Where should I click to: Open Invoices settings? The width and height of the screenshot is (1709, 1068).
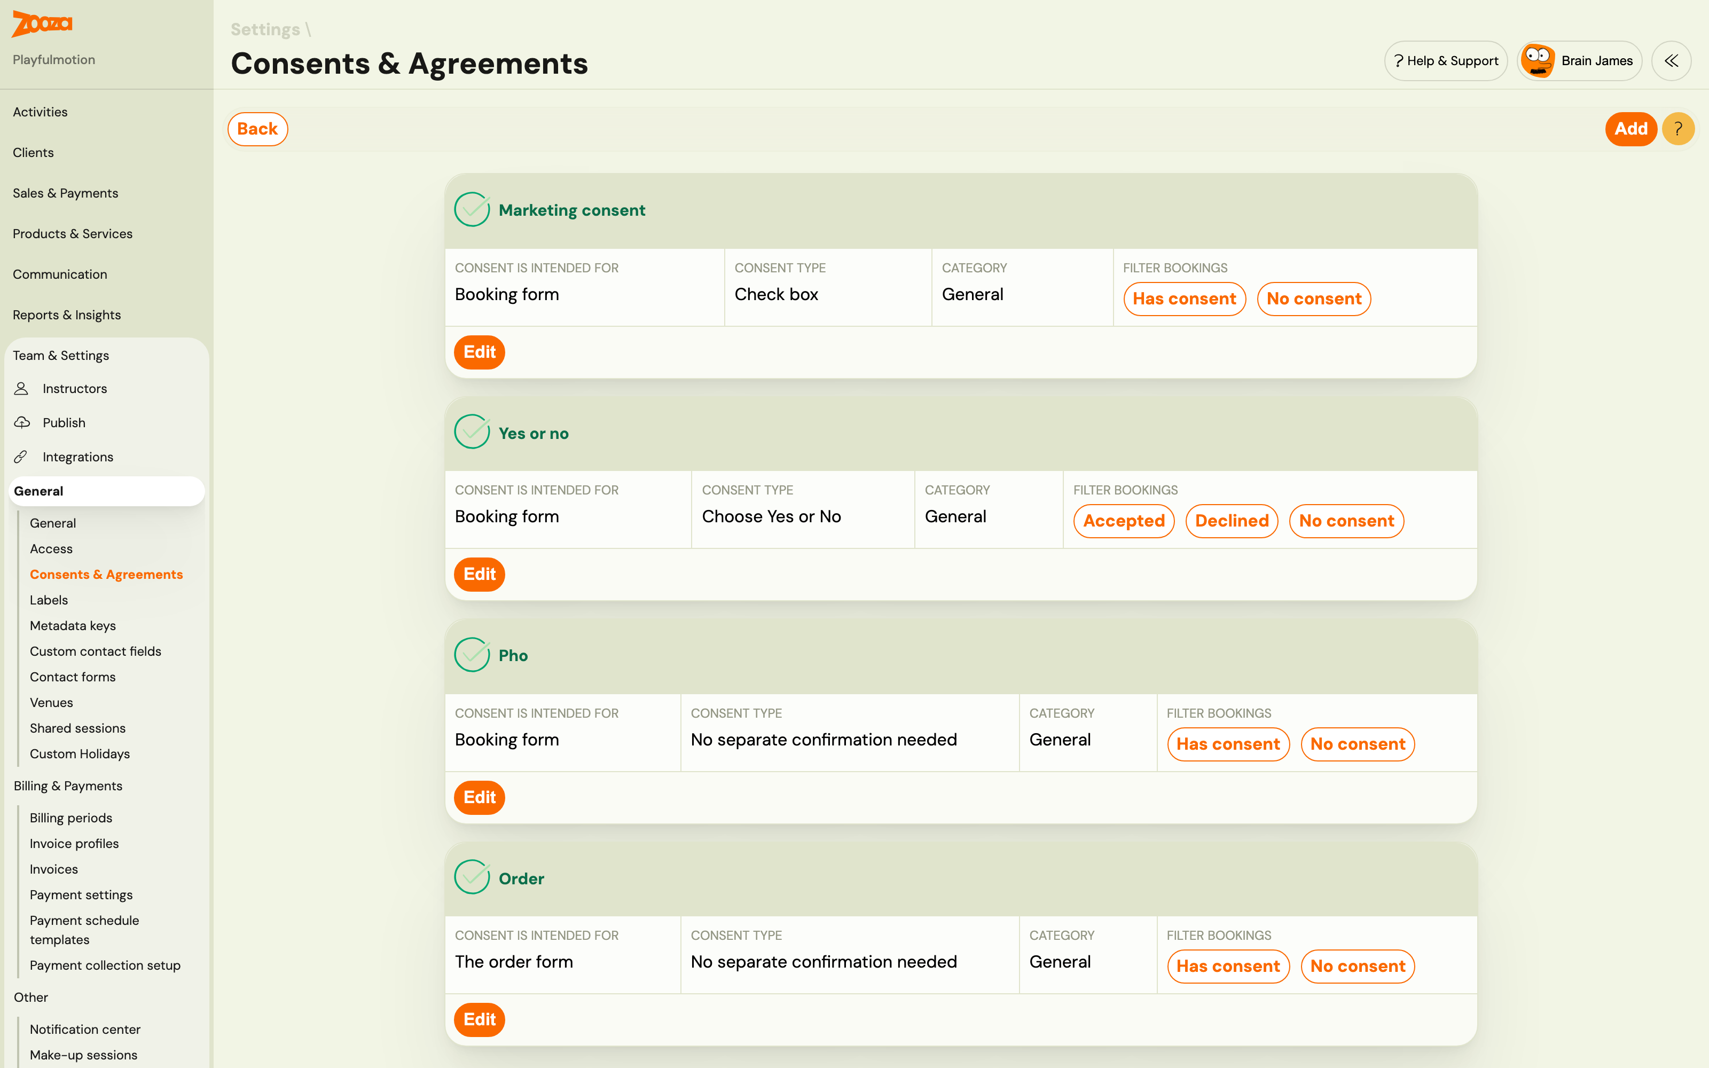click(x=53, y=869)
